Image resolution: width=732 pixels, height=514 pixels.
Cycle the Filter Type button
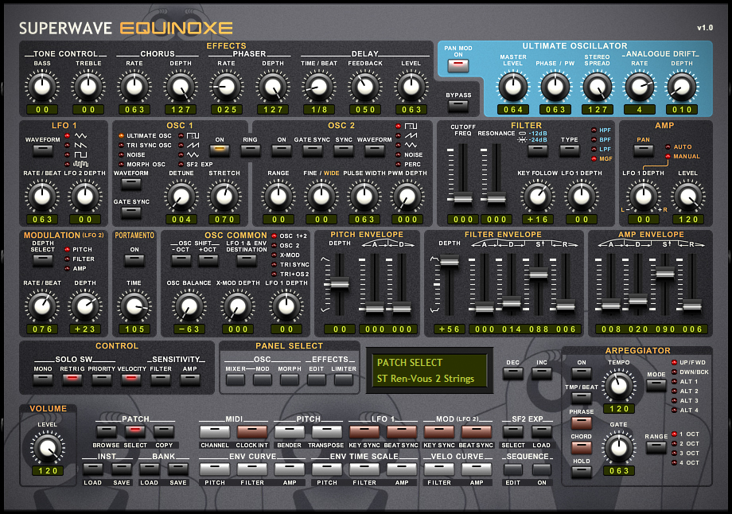569,150
